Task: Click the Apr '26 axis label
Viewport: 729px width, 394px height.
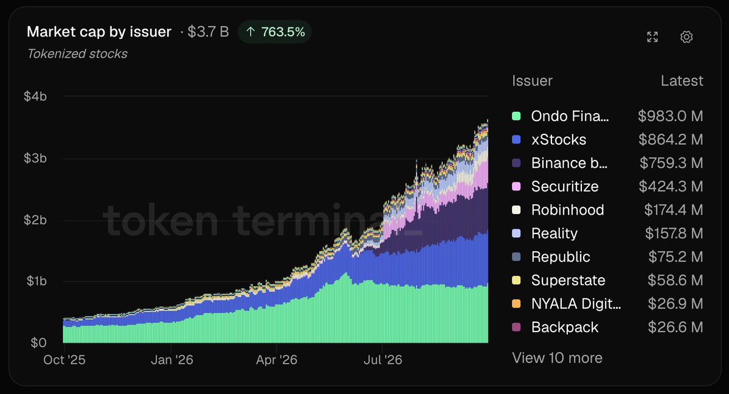Action: click(277, 359)
